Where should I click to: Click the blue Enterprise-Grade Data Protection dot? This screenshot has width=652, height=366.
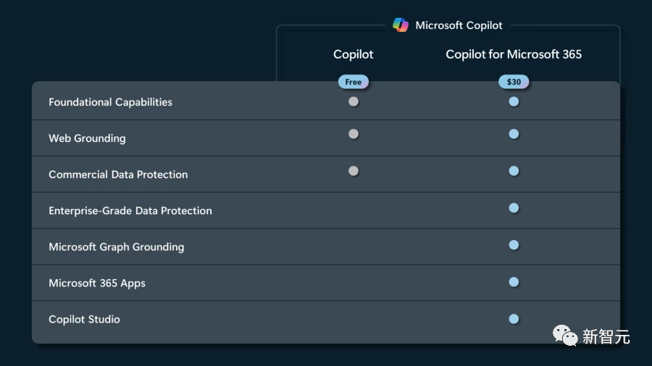514,208
